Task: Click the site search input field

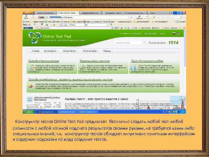Action: point(128,42)
